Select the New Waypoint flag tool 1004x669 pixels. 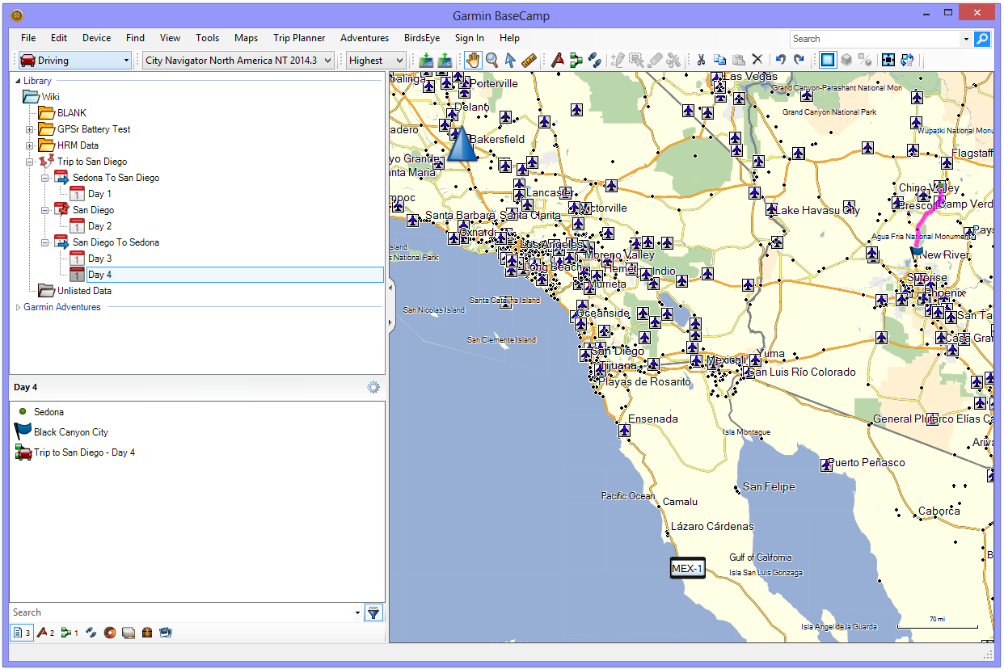pos(557,60)
